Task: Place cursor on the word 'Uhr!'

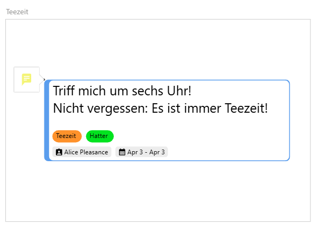Action: 179,91
